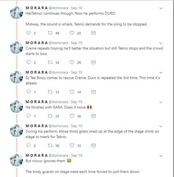Open the avatar beside the 'Creme repeats' tweet
Viewport: 174px width, 177px height.
16,47
